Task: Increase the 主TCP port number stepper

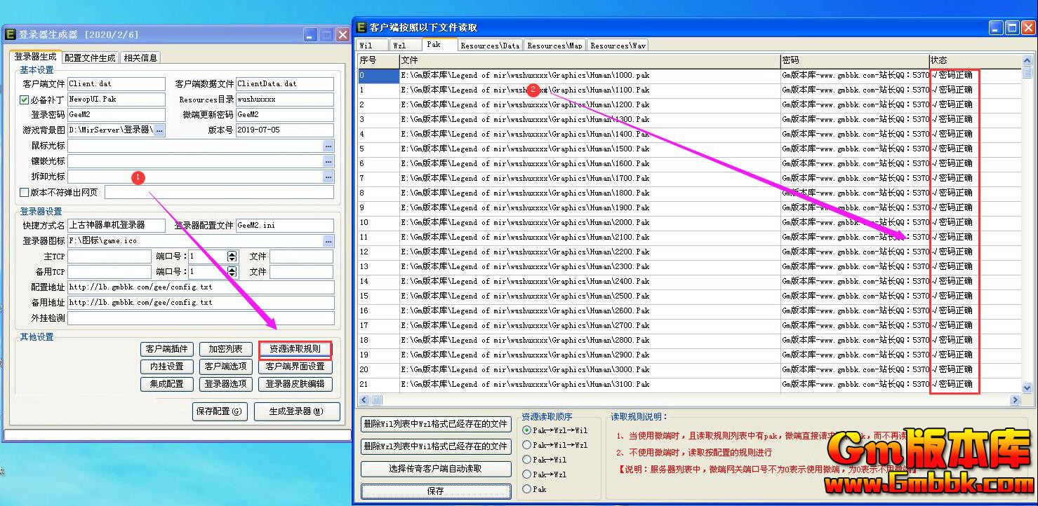Action: 232,254
